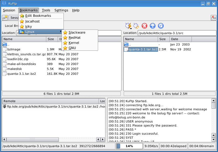The width and height of the screenshot is (218, 152).
Task: Sort remote files by Name column header
Action: click(x=141, y=39)
